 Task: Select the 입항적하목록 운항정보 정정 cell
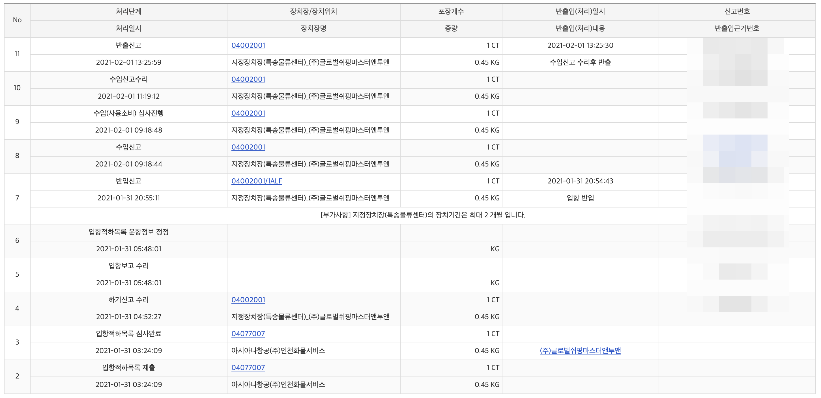128,232
